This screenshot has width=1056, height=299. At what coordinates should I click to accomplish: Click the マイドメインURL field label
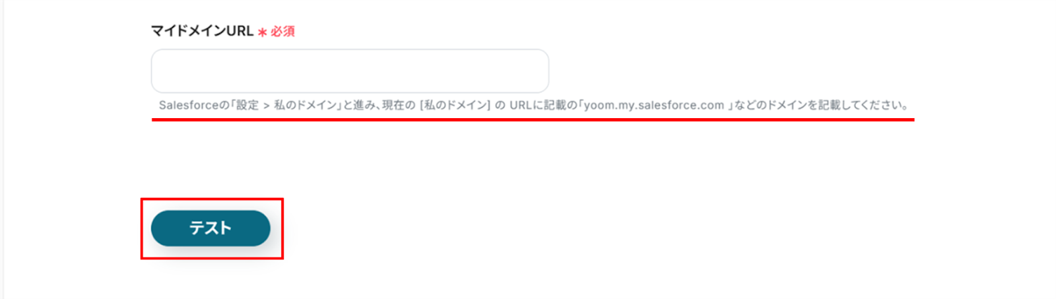click(202, 31)
